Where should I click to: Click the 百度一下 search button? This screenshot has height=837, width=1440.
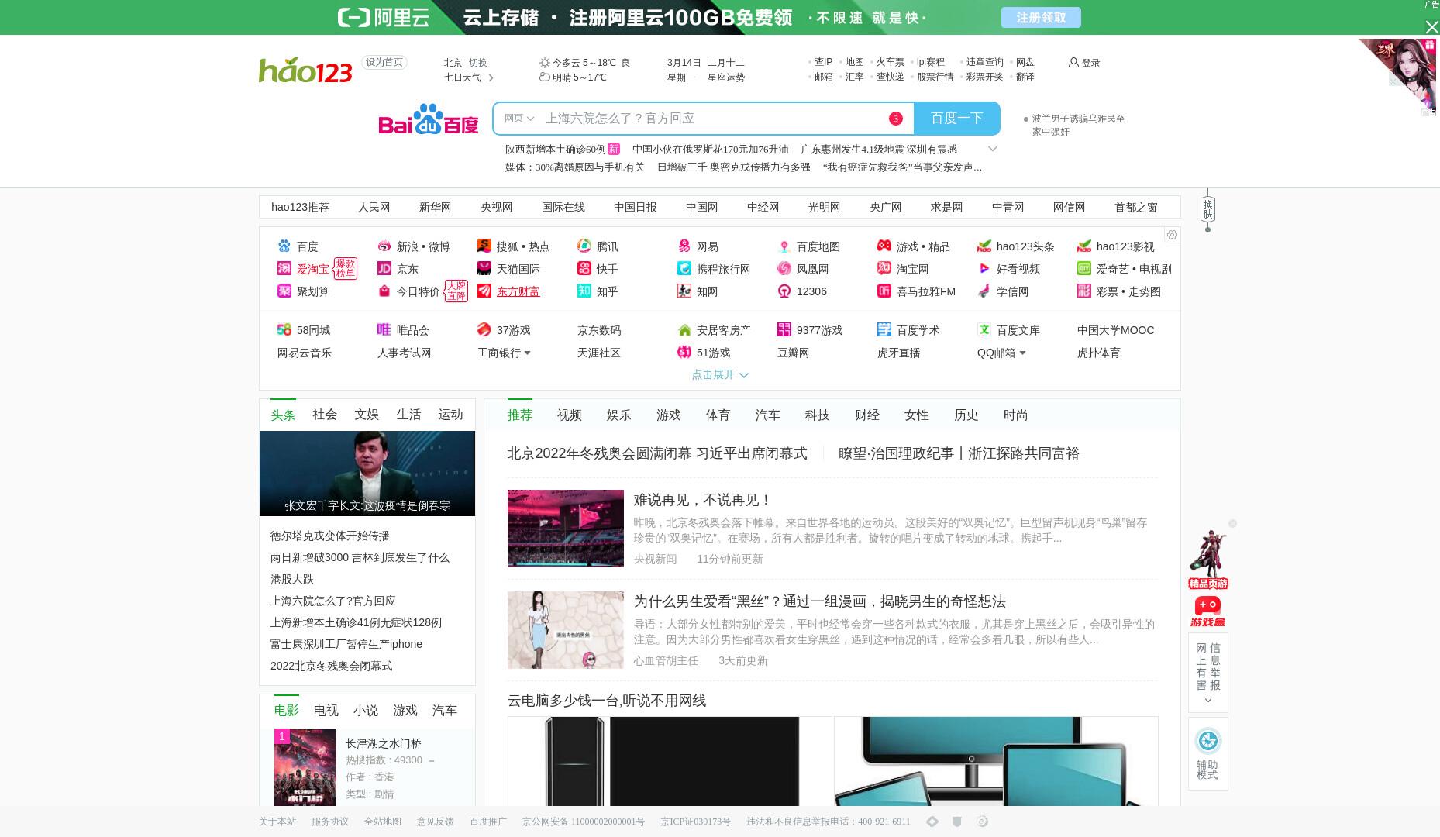[x=957, y=119]
